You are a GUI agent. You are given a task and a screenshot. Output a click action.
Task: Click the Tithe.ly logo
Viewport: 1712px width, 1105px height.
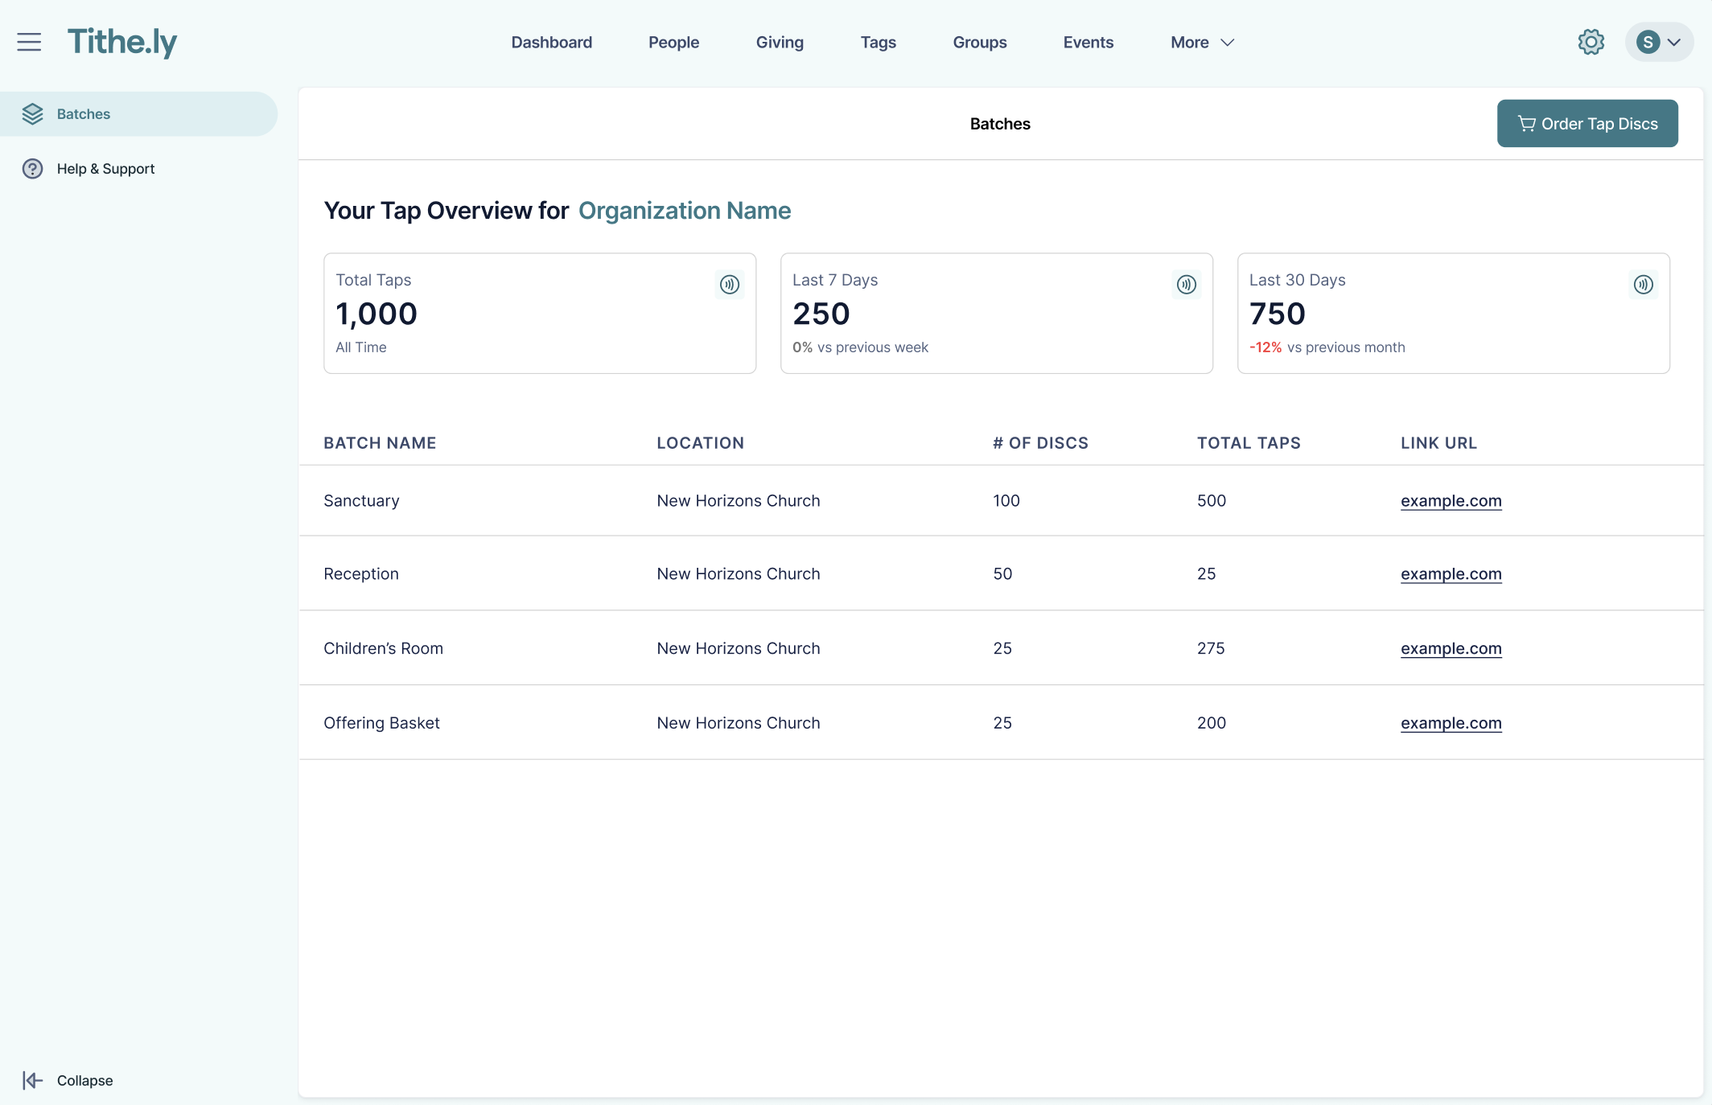[x=122, y=42]
